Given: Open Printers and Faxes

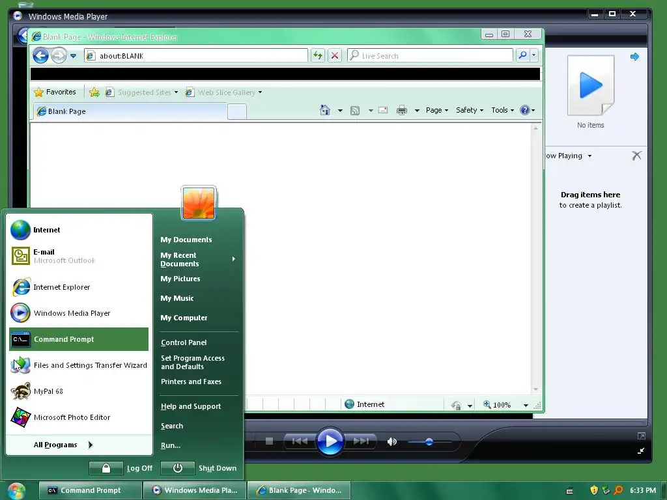Looking at the screenshot, I should (191, 382).
